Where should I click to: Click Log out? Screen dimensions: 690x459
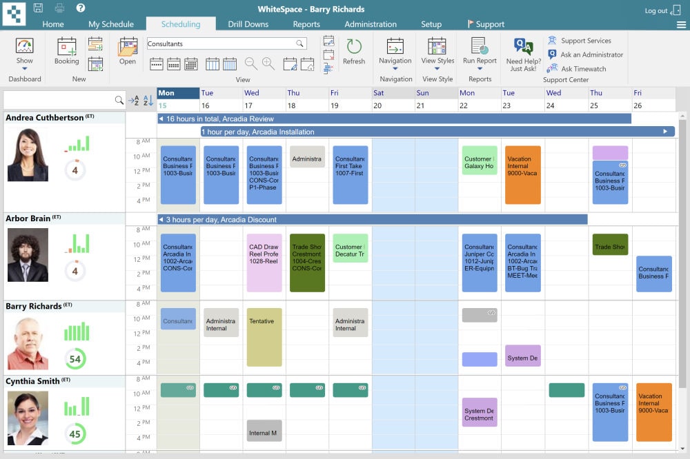[x=662, y=10]
